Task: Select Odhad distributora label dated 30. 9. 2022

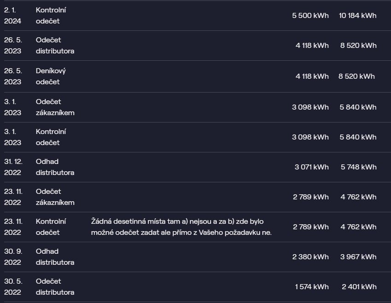Action: click(55, 257)
